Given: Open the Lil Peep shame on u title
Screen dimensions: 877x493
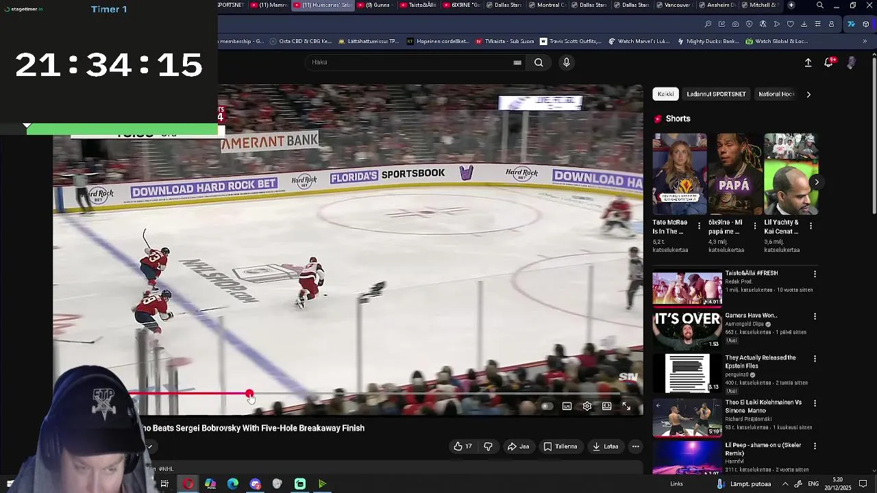Looking at the screenshot, I should click(763, 449).
